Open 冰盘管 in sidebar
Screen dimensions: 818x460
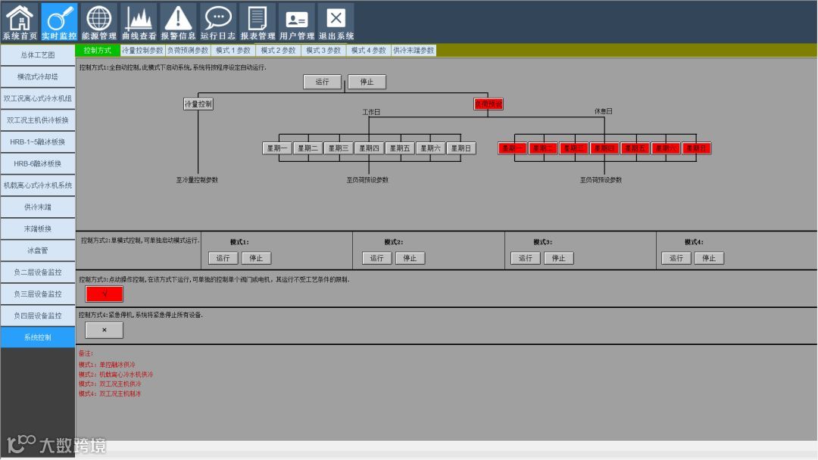38,250
